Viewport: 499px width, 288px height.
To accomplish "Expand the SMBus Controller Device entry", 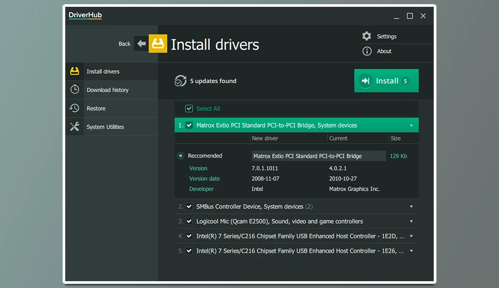I will point(411,206).
